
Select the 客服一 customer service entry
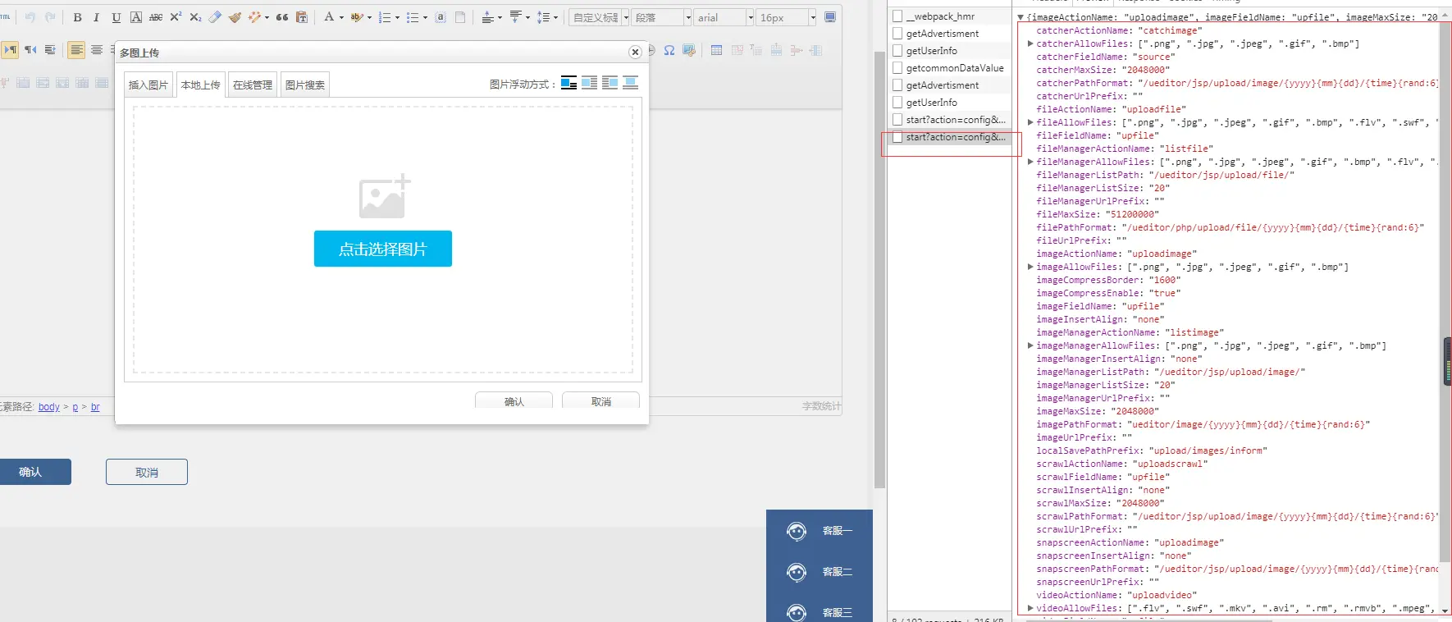(x=820, y=531)
